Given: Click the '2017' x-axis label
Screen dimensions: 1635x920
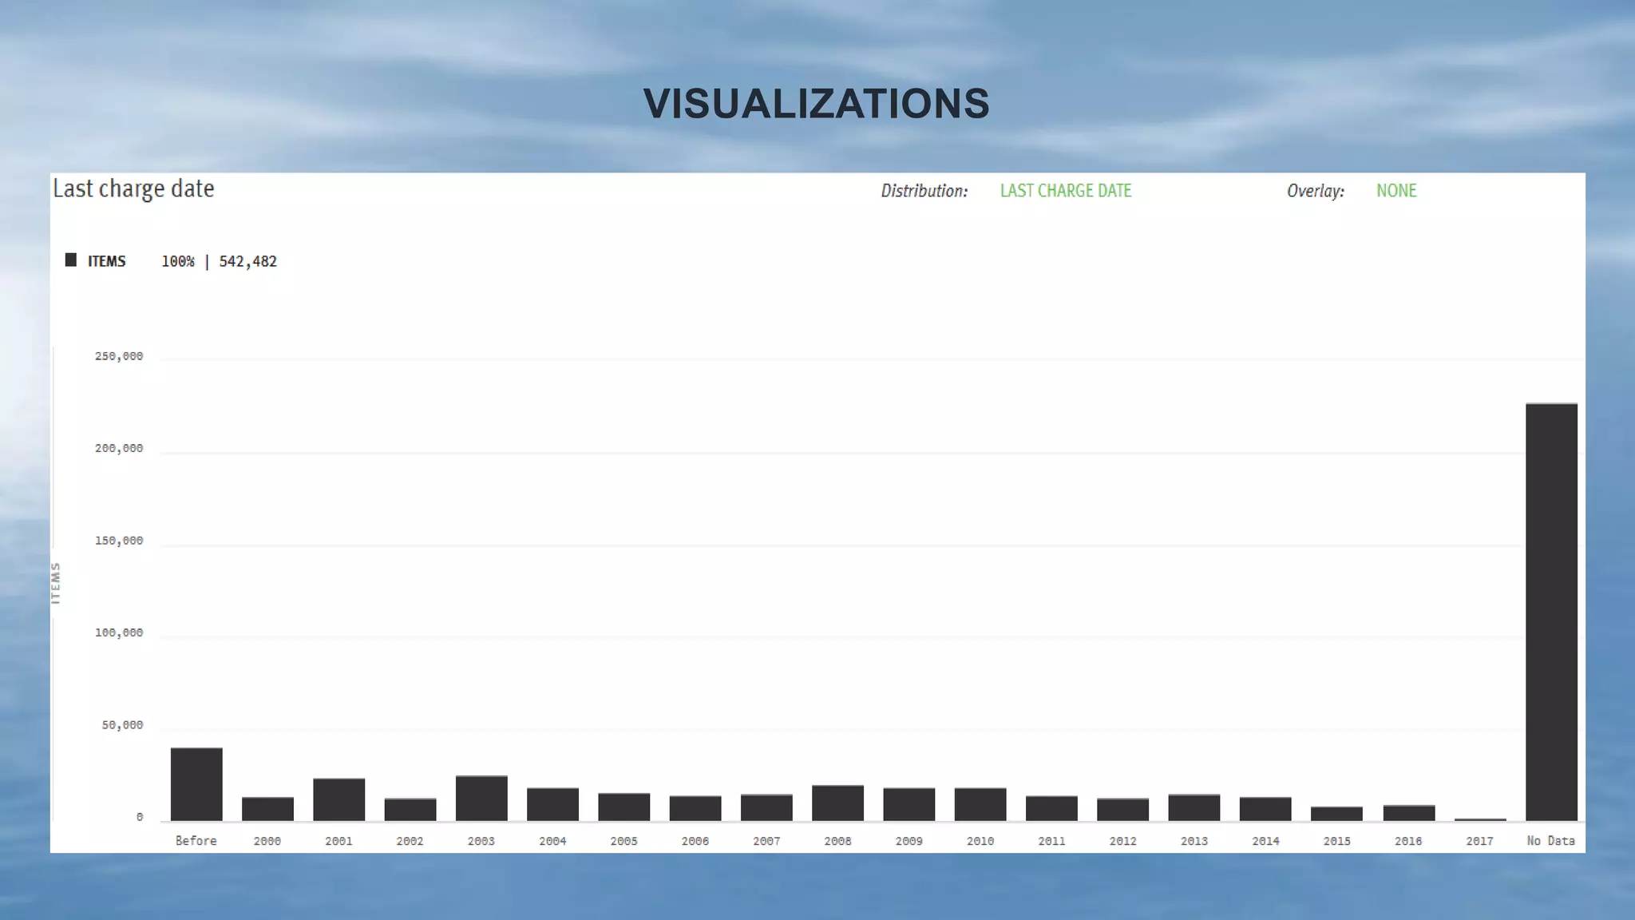Looking at the screenshot, I should pyautogui.click(x=1479, y=841).
